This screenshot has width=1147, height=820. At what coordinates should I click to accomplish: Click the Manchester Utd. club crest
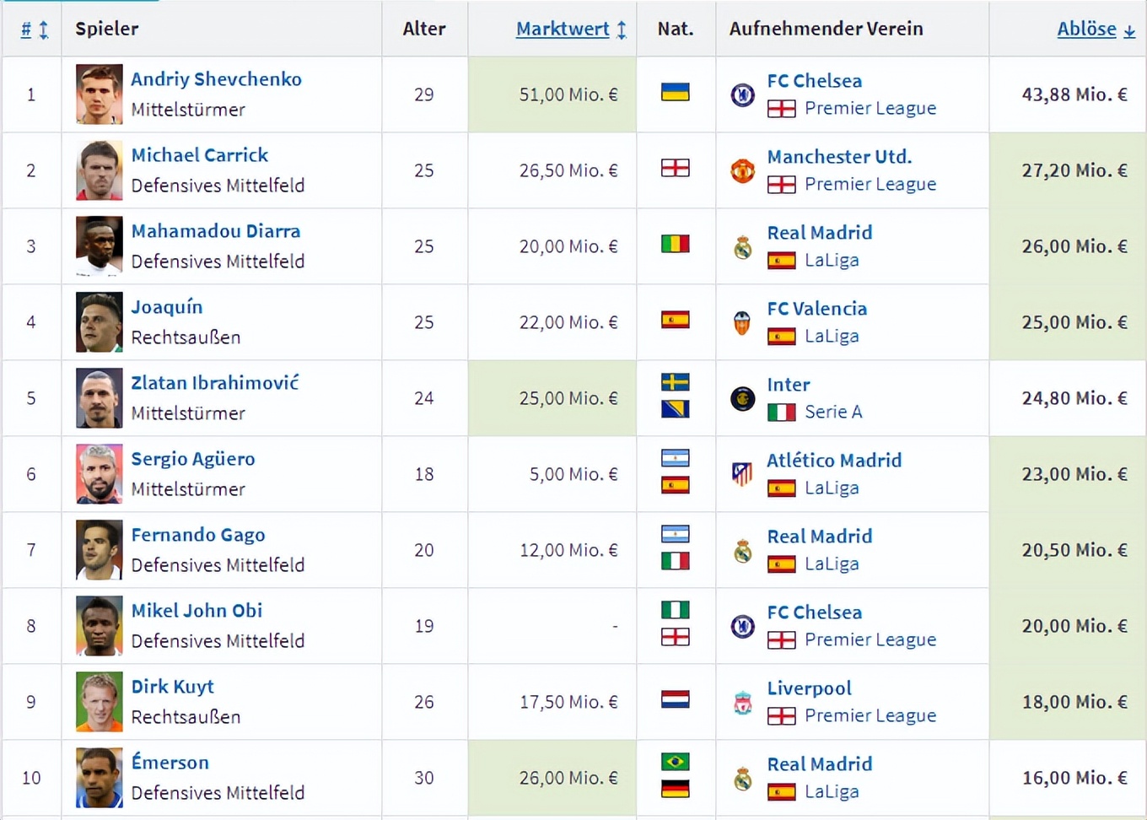[x=742, y=170]
